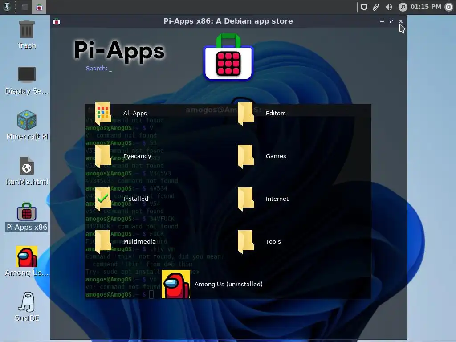
Task: Switch to the terminal taskbar item
Action: tap(25, 7)
